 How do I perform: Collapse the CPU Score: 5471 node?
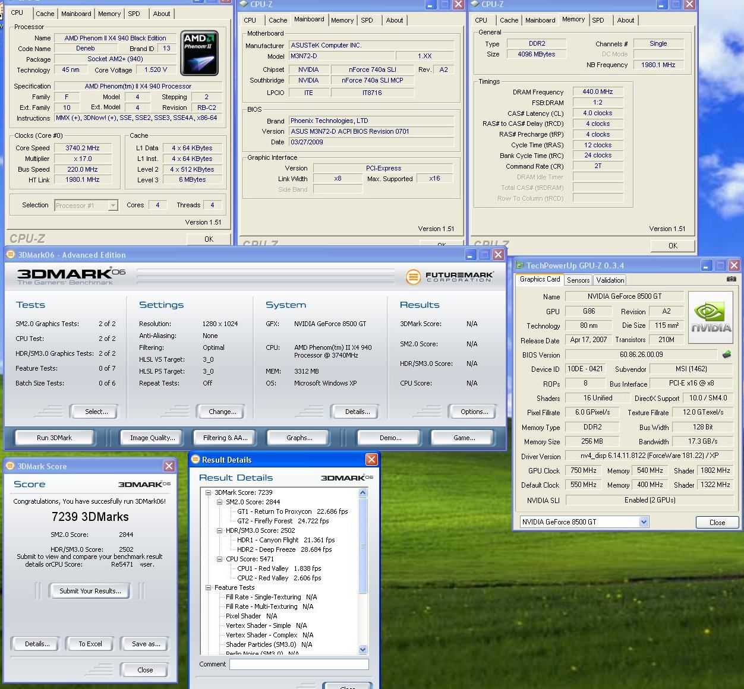pos(219,559)
